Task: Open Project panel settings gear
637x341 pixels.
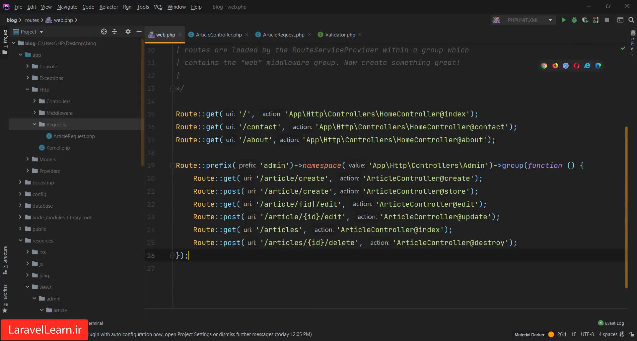Action: pos(128,32)
